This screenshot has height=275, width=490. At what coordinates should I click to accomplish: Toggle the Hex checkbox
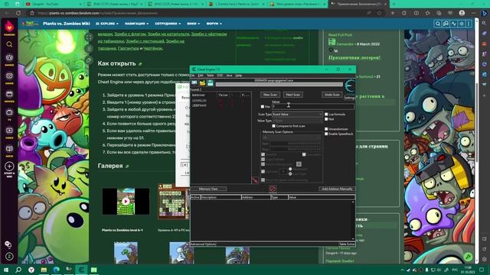point(263,107)
